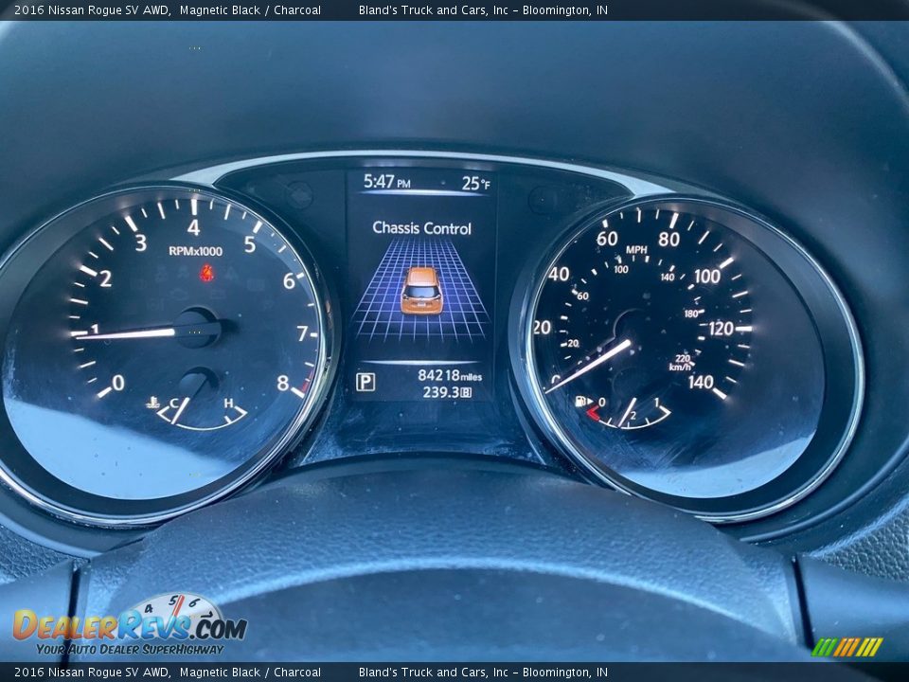Click the 84218 miles odometer reading
909x682 pixels.
449,375
